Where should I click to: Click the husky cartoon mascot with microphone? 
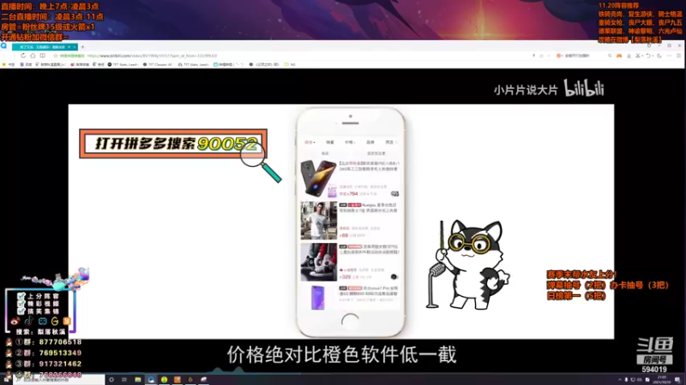pos(468,264)
